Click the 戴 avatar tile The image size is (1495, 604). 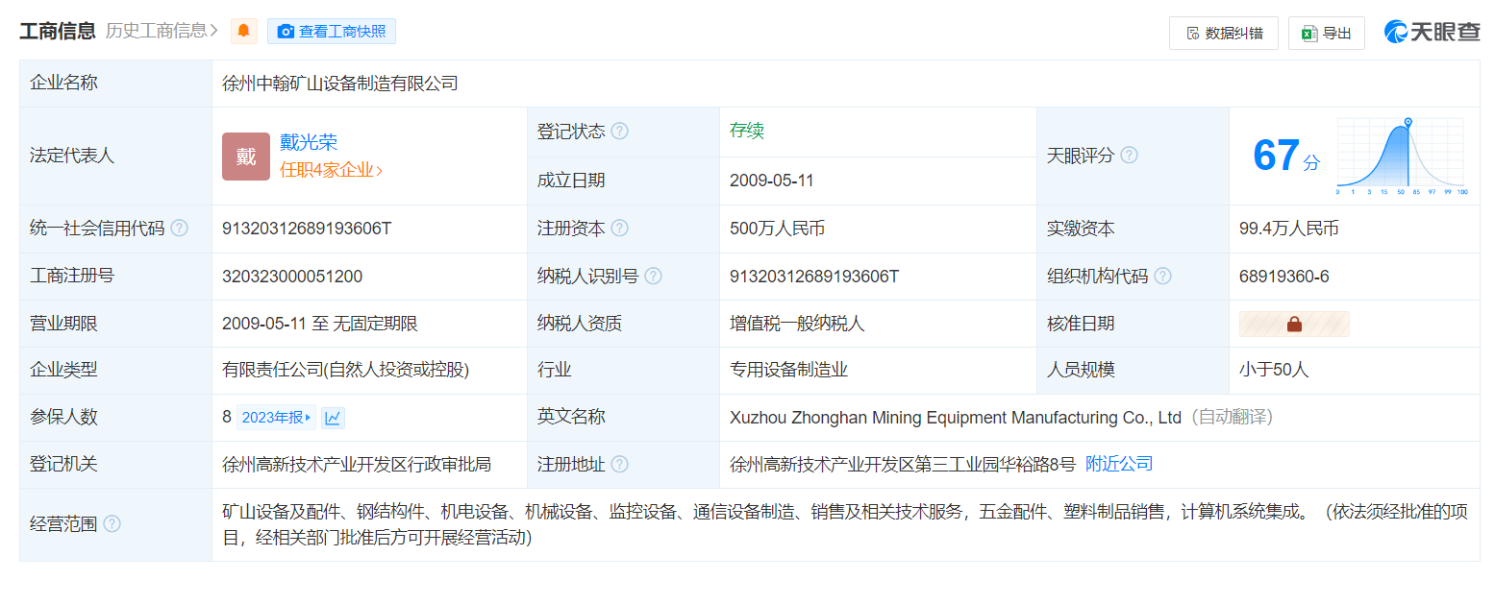pyautogui.click(x=246, y=157)
